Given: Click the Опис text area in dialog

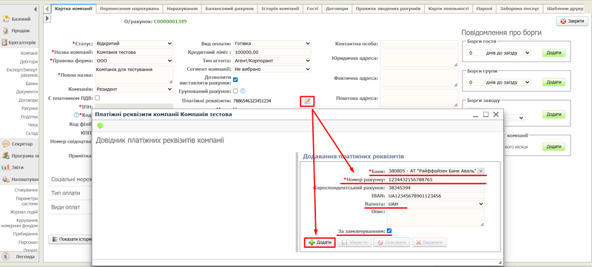Looking at the screenshot, I should (435, 217).
